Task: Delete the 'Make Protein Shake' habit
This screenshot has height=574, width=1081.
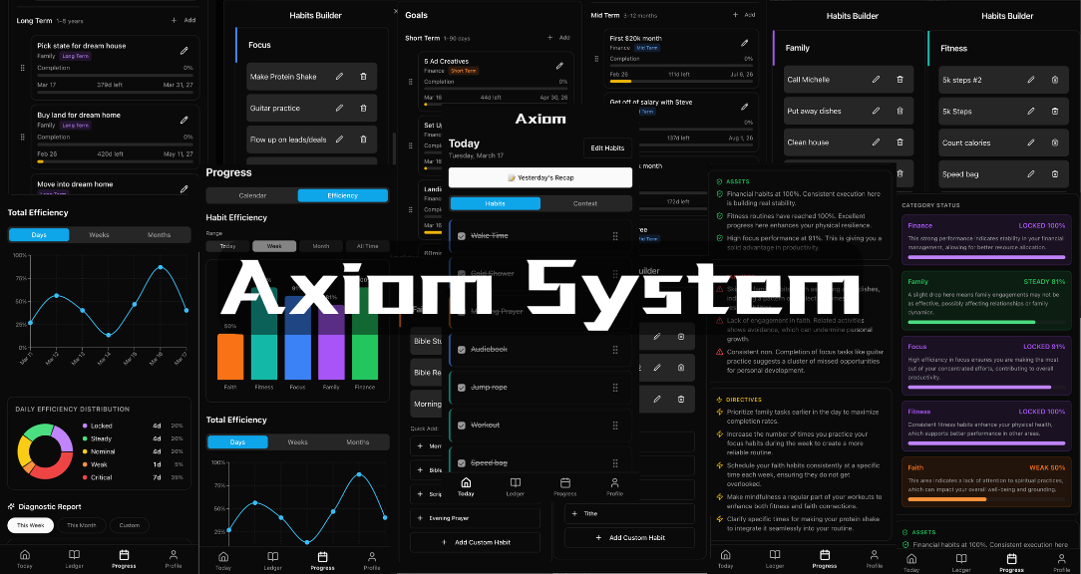Action: tap(363, 77)
